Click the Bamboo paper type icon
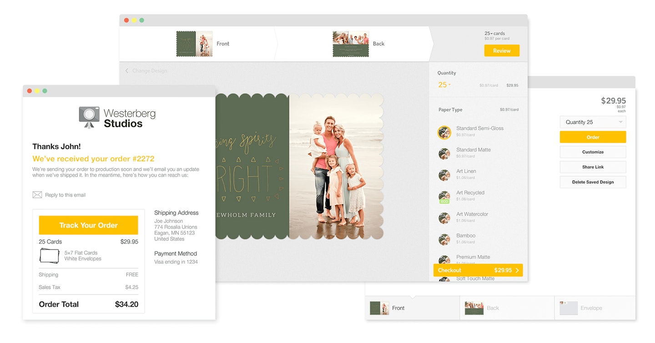Viewport: 655px width, 343px height. tap(444, 239)
